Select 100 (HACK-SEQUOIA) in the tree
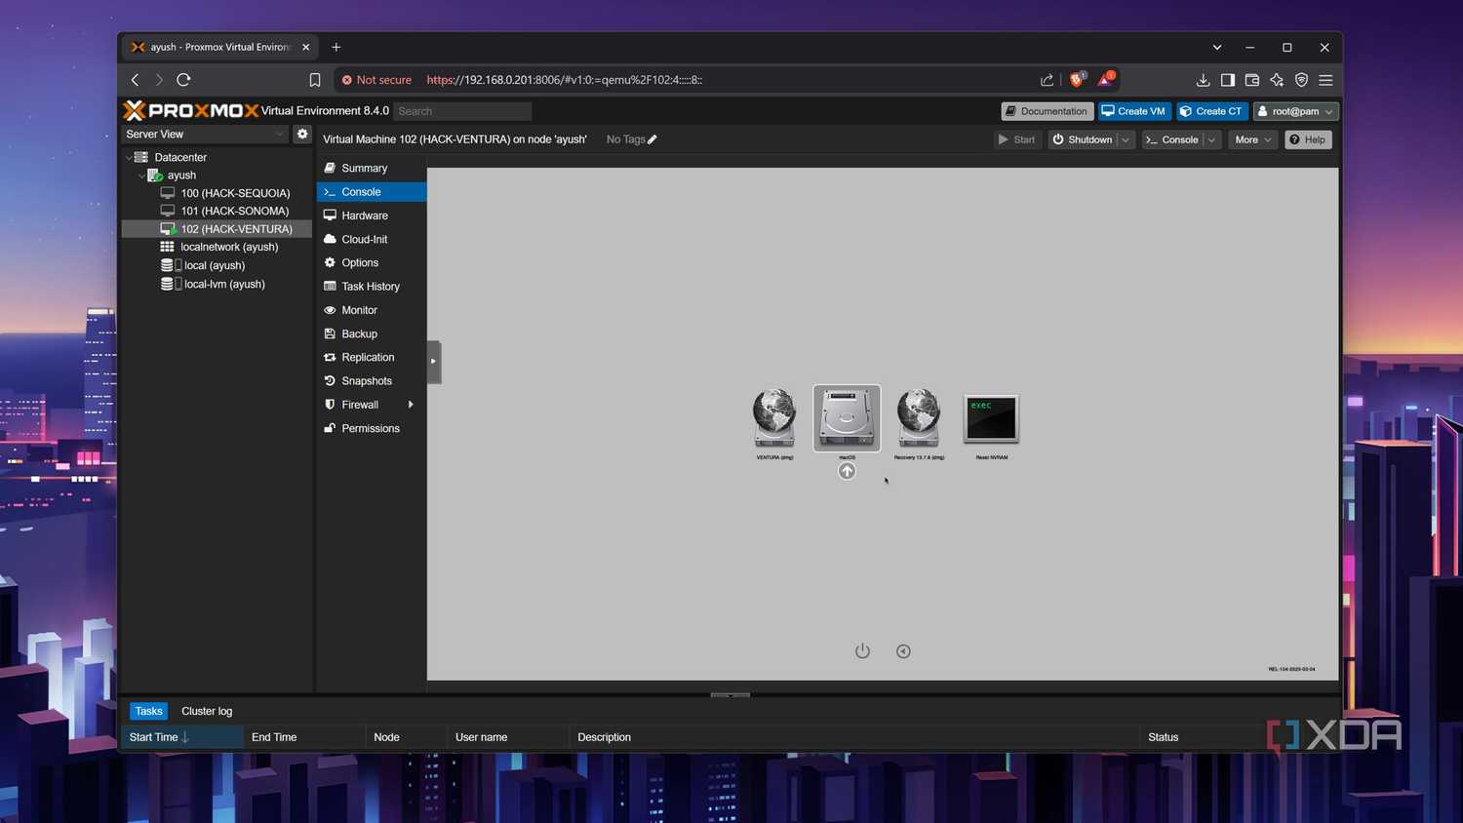This screenshot has width=1463, height=823. pos(217,193)
